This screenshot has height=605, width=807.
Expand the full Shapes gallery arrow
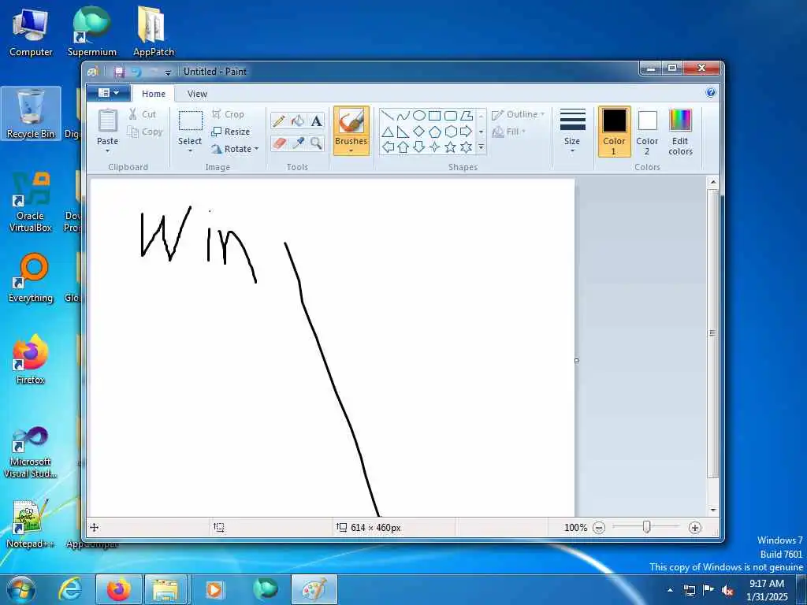coord(482,147)
